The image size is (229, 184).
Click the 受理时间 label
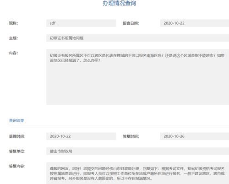pos(17,136)
